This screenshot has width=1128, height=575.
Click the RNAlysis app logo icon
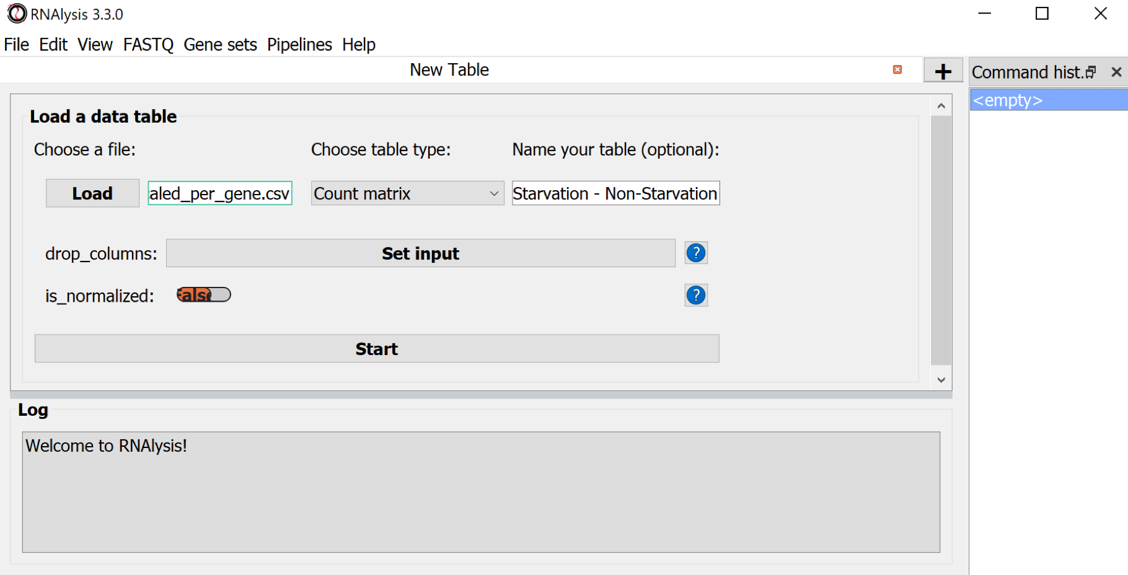point(17,14)
